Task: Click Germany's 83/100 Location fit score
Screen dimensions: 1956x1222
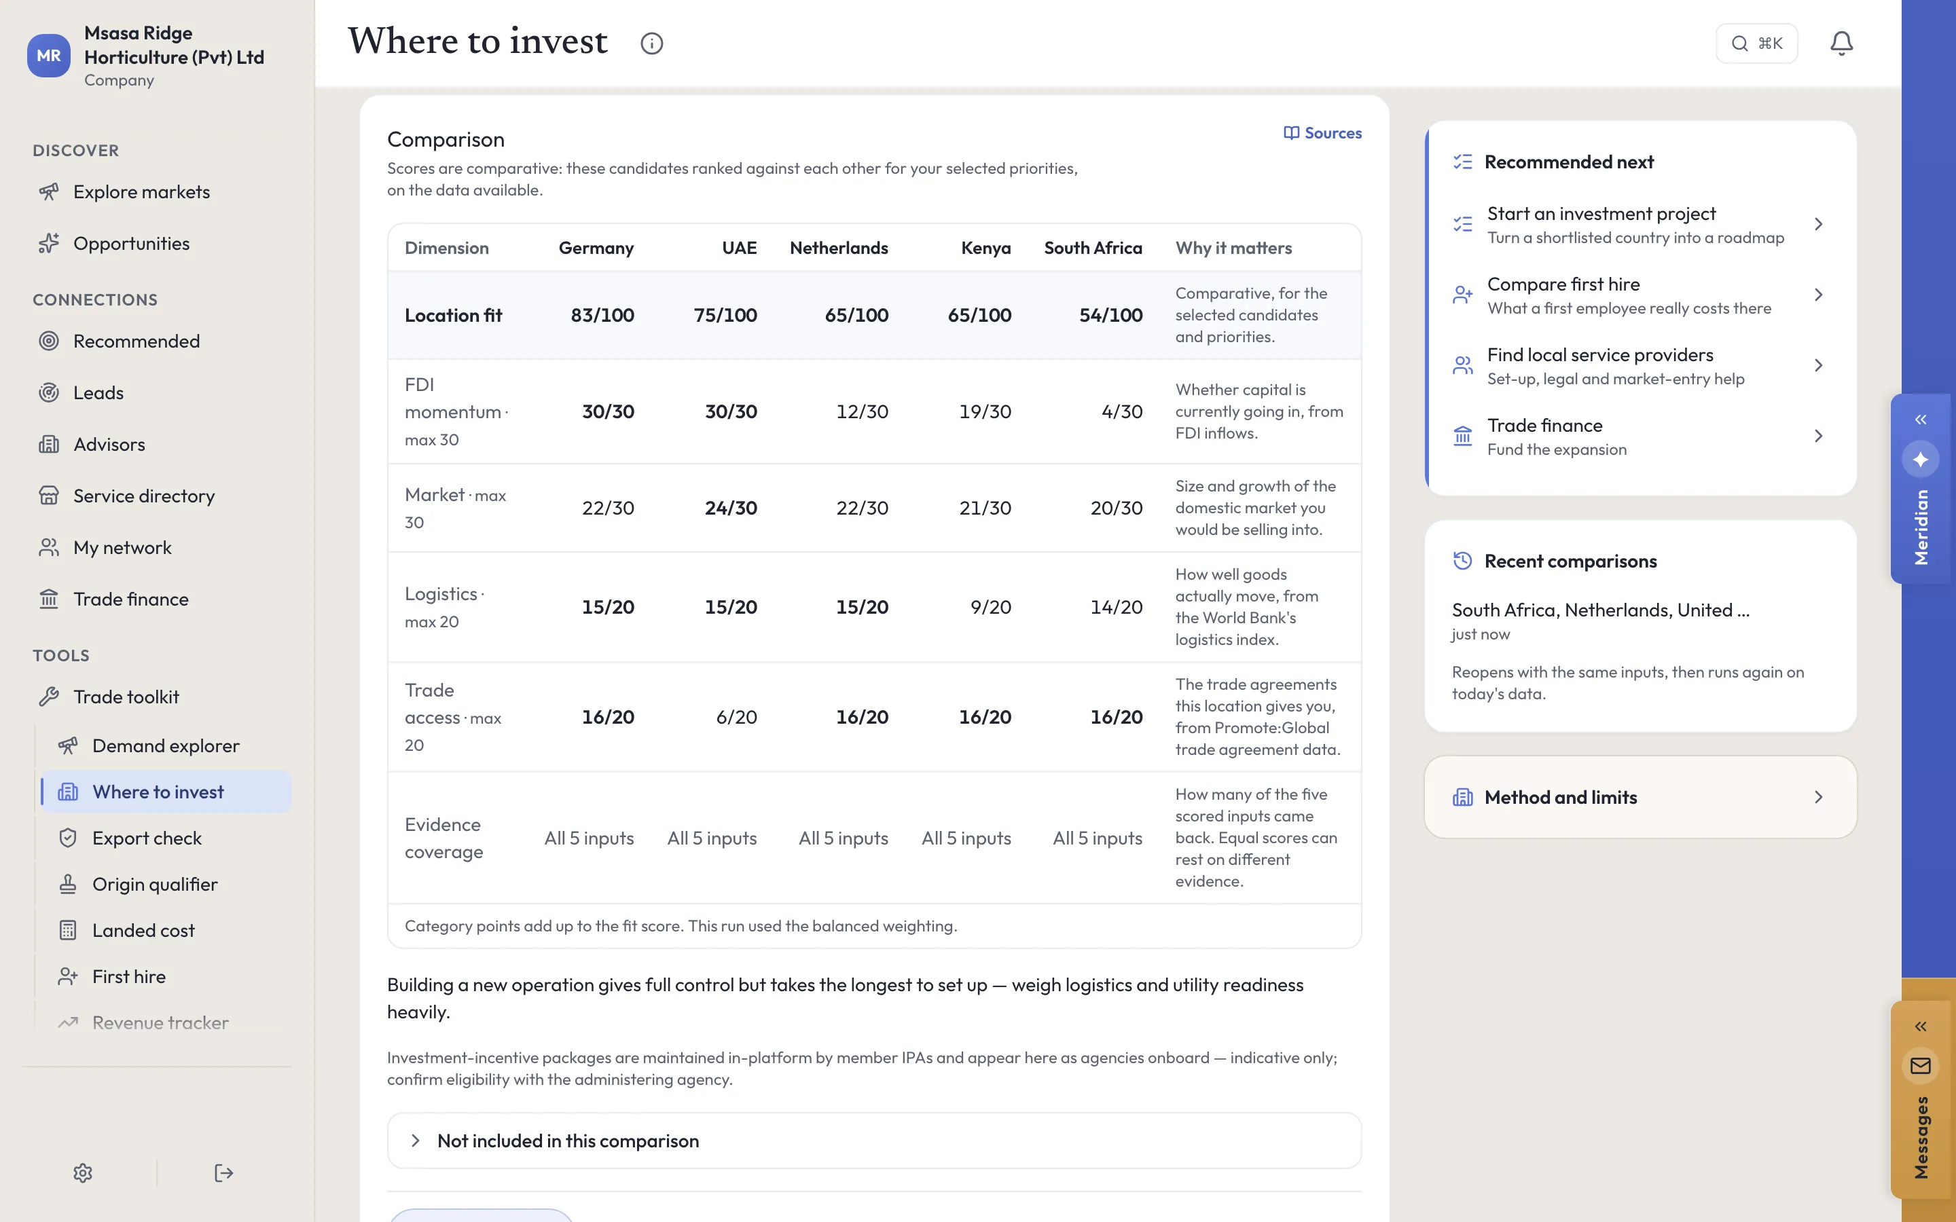Action: click(602, 315)
